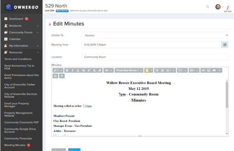The width and height of the screenshot is (234, 151).
Task: Open Times New Roman font dropdown
Action: coord(129,70)
